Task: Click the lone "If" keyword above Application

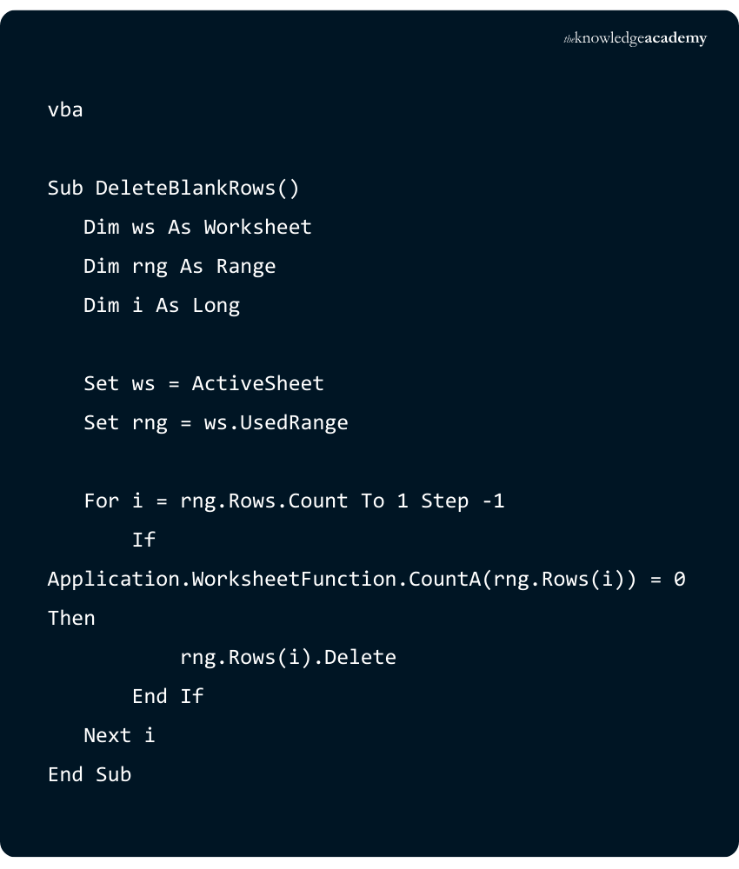Action: [x=143, y=541]
